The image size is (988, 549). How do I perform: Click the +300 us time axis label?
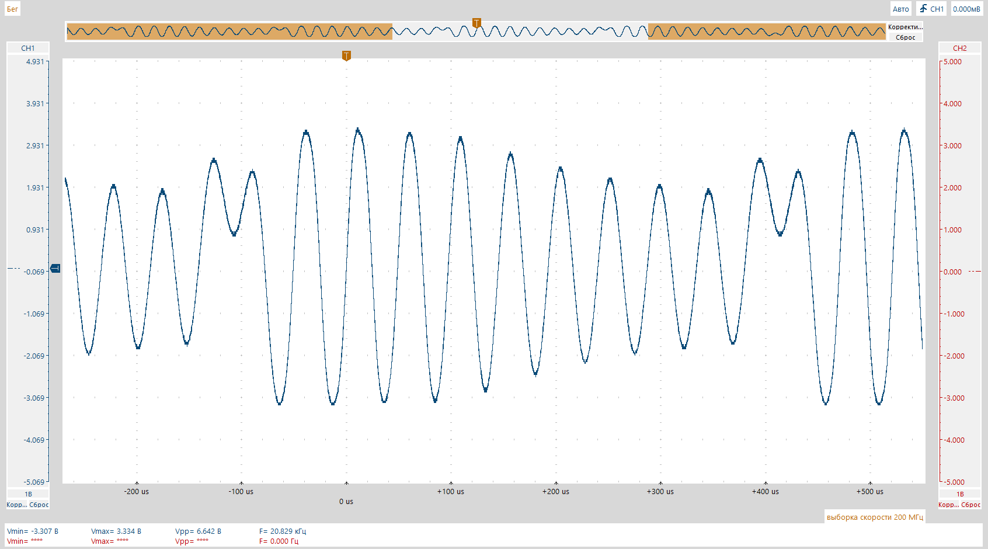(660, 492)
